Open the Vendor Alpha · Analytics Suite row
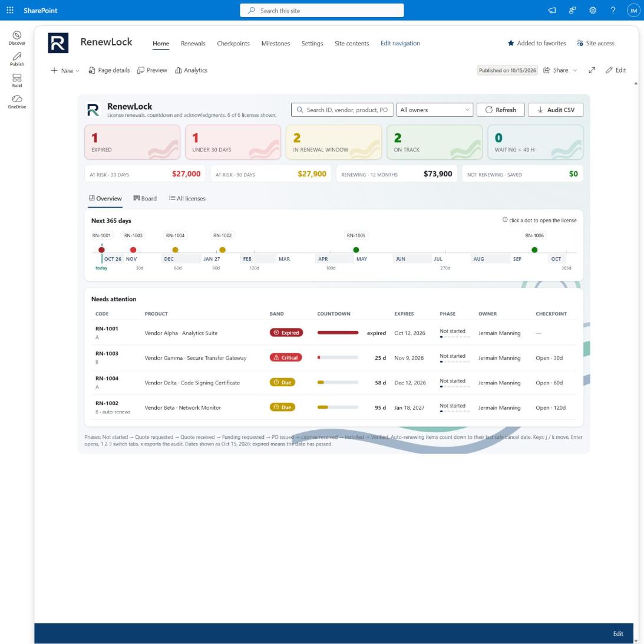Image resolution: width=644 pixels, height=644 pixels. 333,333
